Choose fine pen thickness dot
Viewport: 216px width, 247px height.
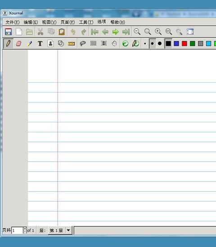pyautogui.click(x=145, y=44)
